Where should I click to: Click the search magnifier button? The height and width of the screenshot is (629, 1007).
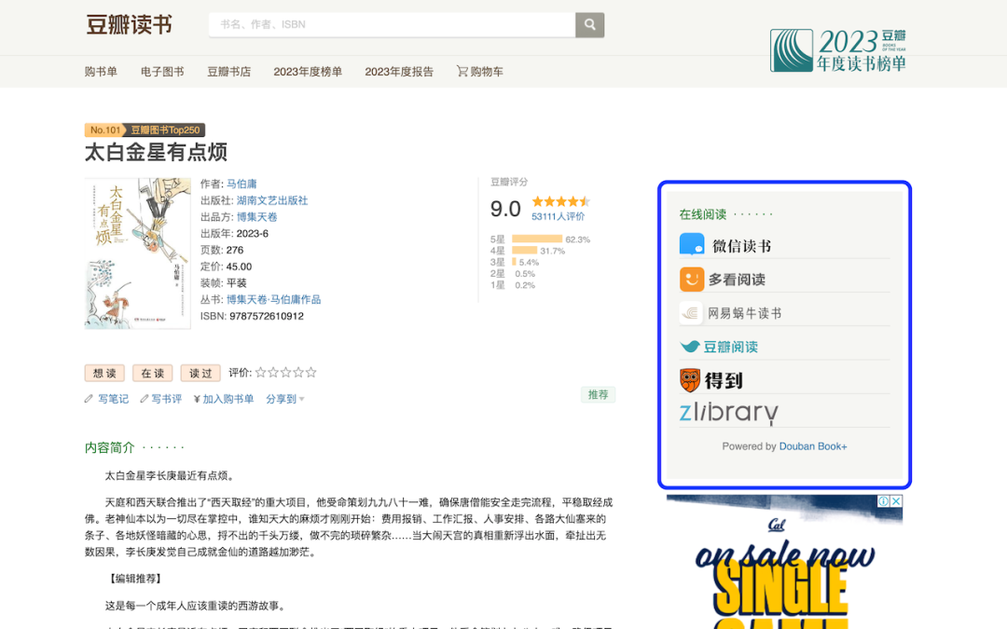coord(589,25)
